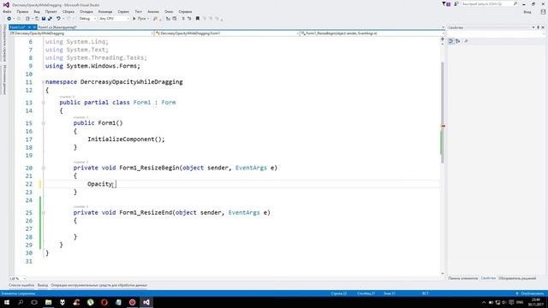Switch to Обозреватель решений tab
The height and width of the screenshot is (308, 548).
tap(517, 278)
